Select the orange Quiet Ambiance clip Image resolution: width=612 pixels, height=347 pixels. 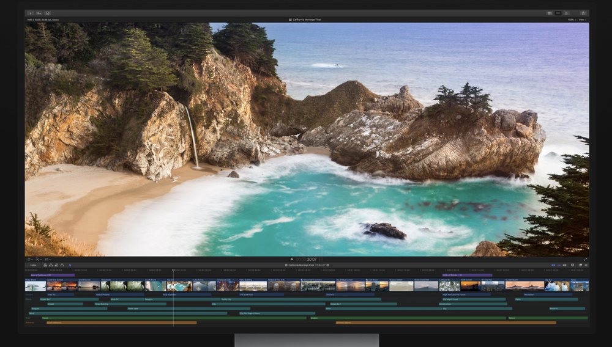pyautogui.click(x=121, y=323)
